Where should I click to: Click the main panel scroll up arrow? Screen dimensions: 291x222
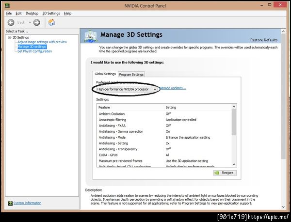coord(283,32)
